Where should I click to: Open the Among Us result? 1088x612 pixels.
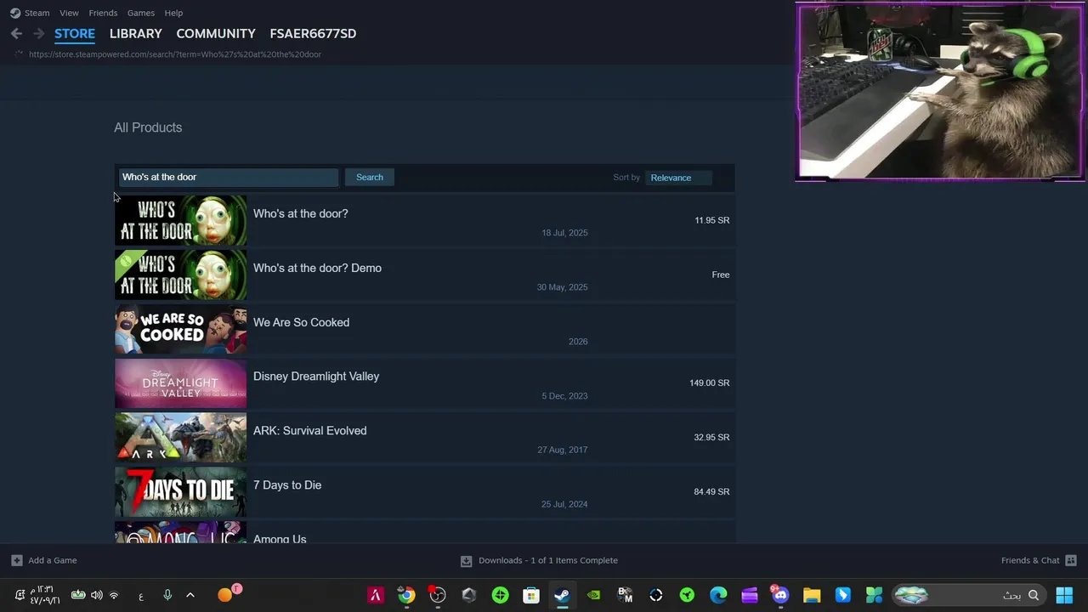coord(425,532)
